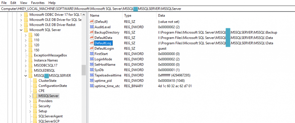The height and width of the screenshot is (123, 295).
Task: Expand the 100 key node
Action: pyautogui.click(x=26, y=35)
